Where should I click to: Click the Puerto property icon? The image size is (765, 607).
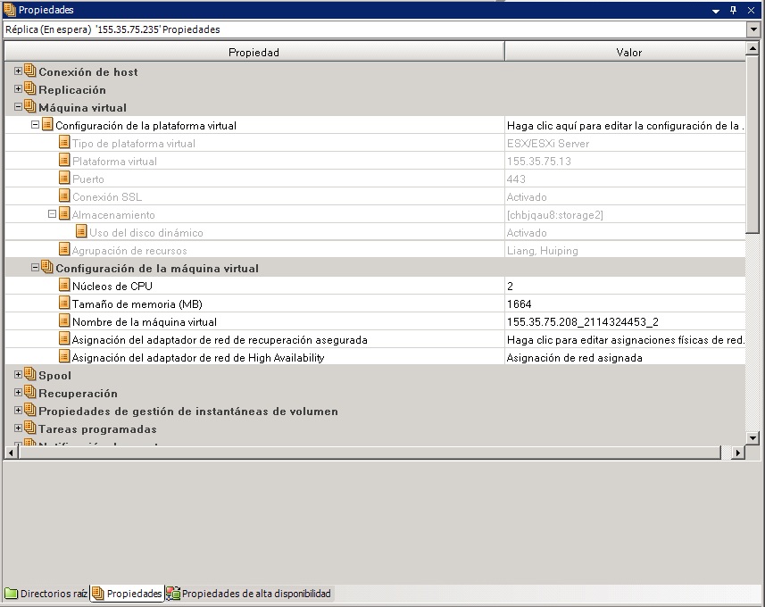click(64, 179)
